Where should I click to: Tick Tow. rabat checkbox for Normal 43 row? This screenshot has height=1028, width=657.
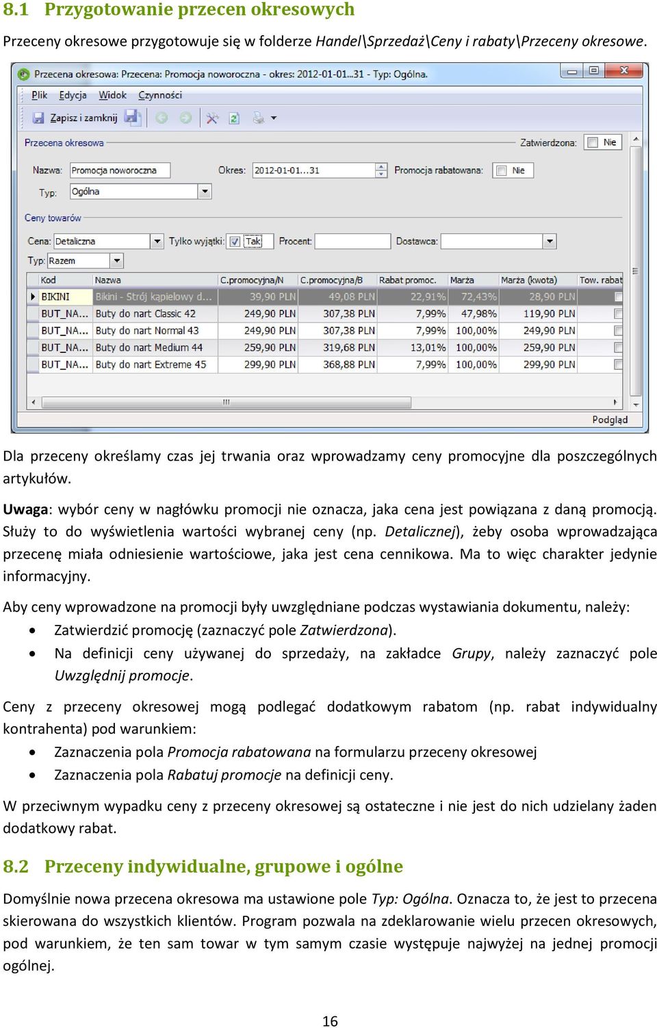point(618,331)
